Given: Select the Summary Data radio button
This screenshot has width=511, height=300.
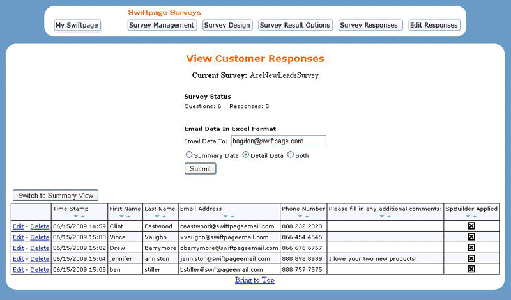Looking at the screenshot, I should [189, 155].
